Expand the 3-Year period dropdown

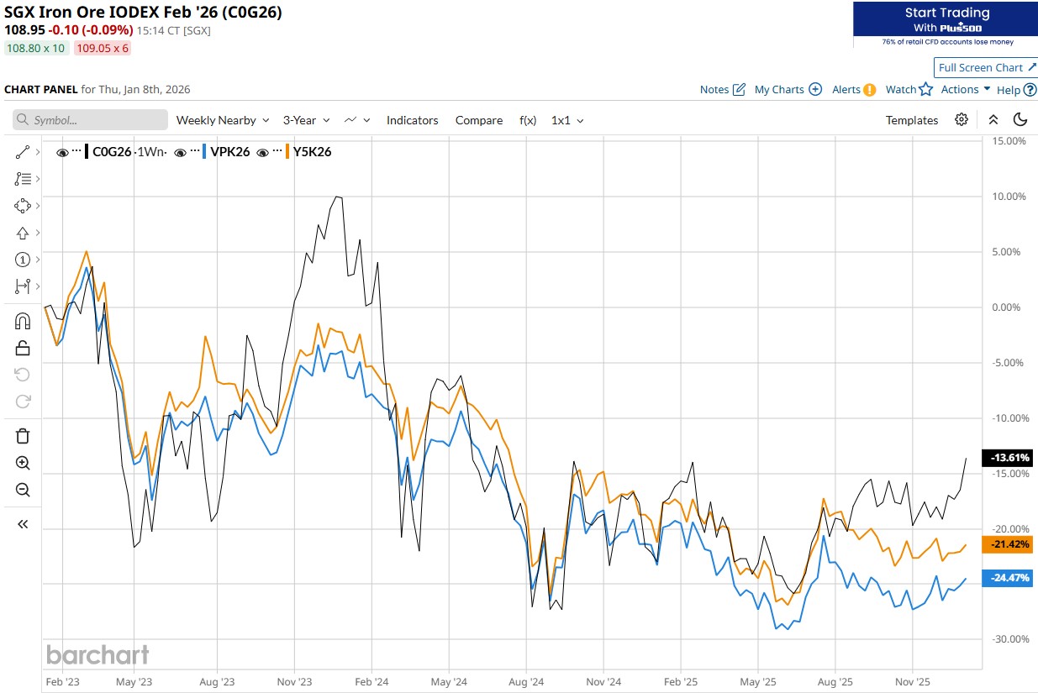pyautogui.click(x=307, y=120)
